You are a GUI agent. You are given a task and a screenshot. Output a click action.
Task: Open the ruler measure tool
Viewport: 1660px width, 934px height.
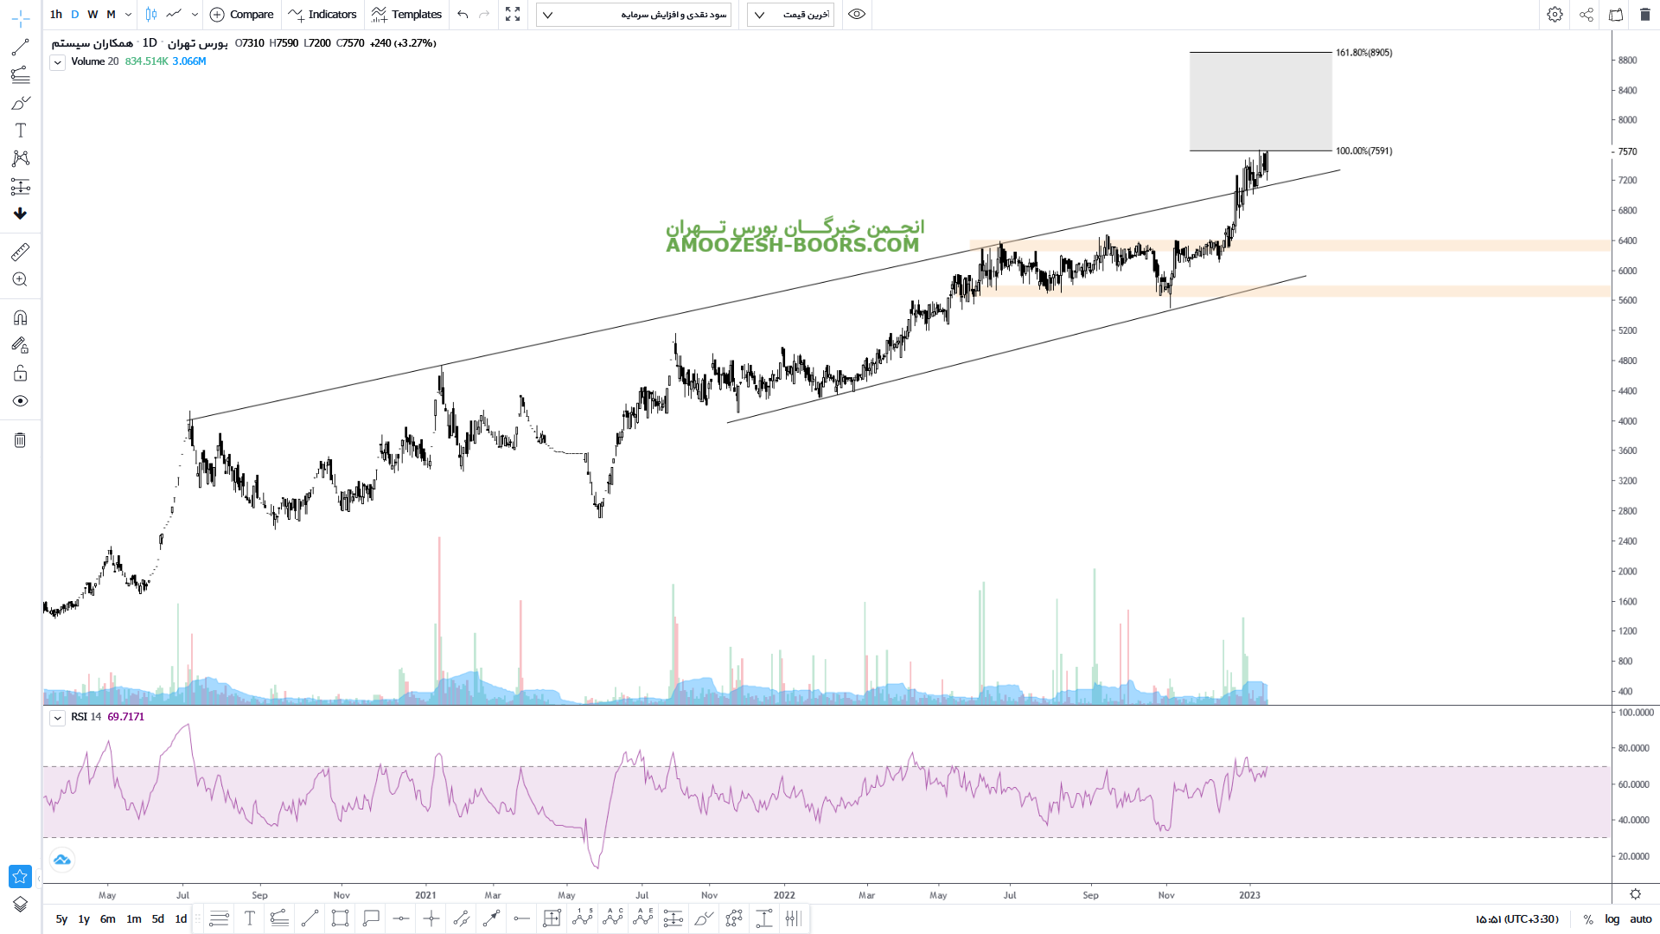pyautogui.click(x=21, y=252)
